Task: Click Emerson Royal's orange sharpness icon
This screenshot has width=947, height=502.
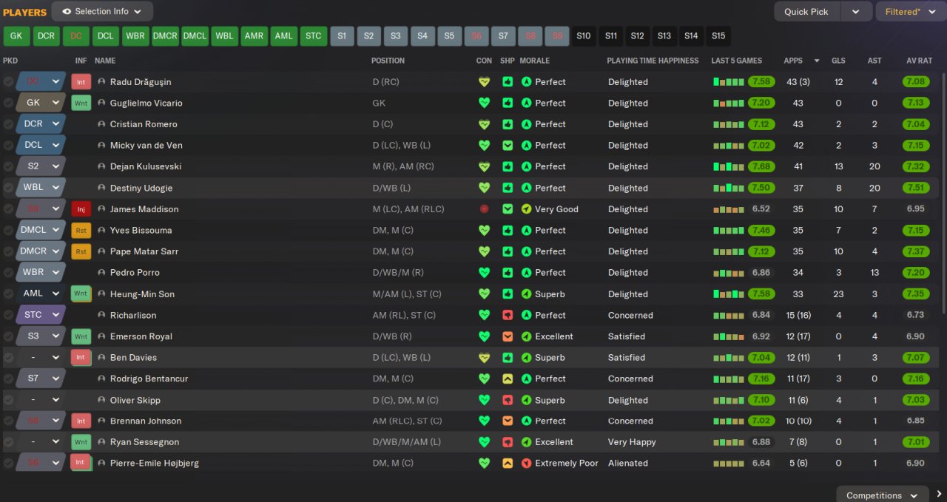Action: coord(508,336)
